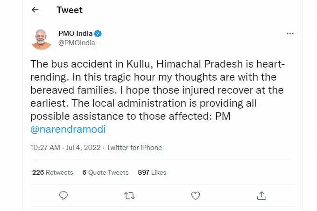View the 897 Likes list
Viewport: 317px width, 211px height.
coord(152,172)
